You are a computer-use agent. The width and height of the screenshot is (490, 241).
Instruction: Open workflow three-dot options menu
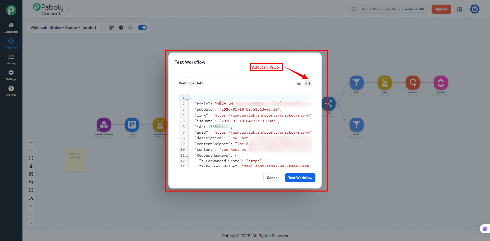tap(102, 28)
